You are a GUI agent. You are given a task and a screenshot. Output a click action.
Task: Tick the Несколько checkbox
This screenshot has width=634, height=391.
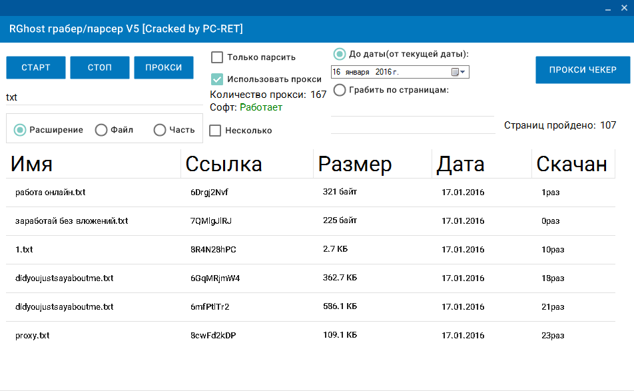[216, 131]
